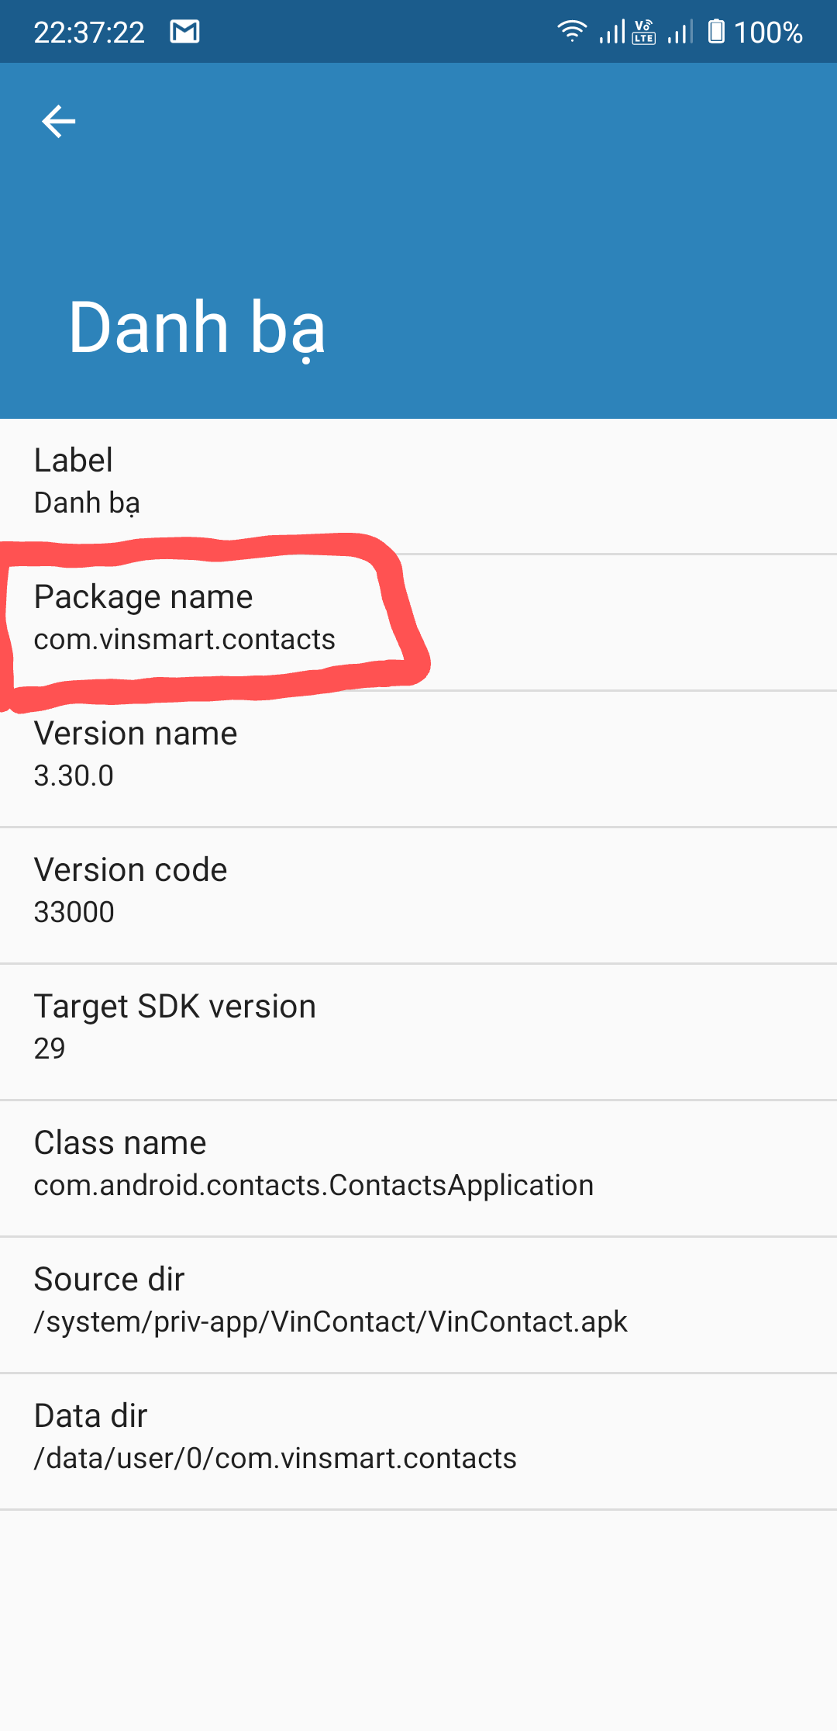
Task: Tap the 100% battery percentage text
Action: (768, 33)
